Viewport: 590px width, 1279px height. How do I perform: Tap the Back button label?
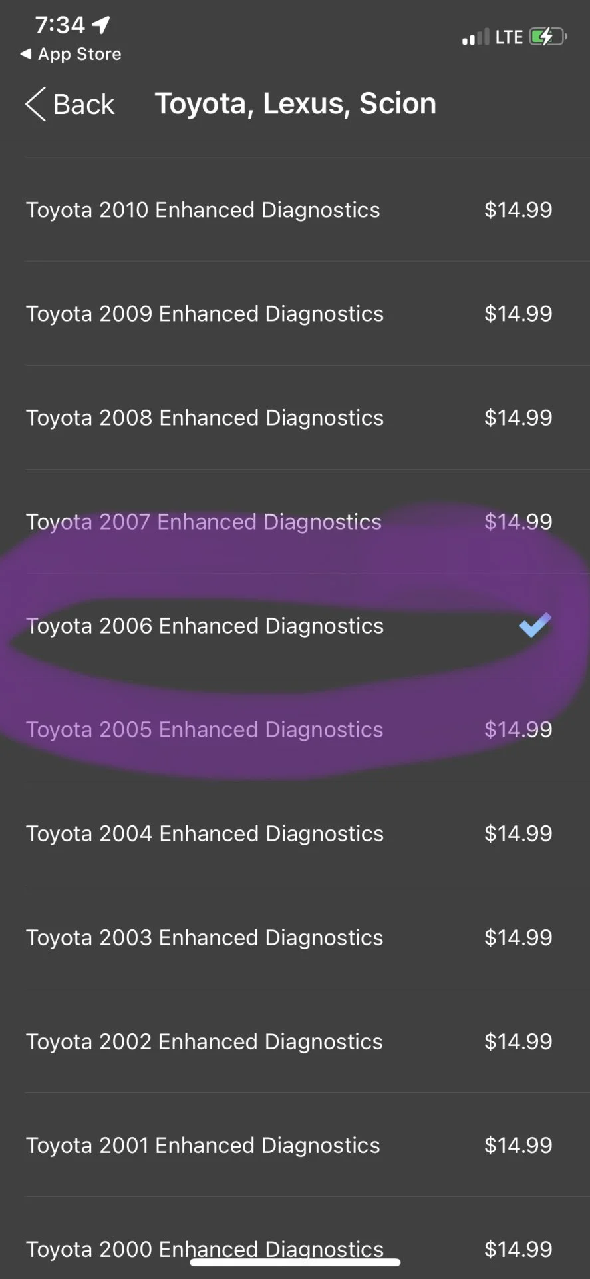pyautogui.click(x=84, y=105)
